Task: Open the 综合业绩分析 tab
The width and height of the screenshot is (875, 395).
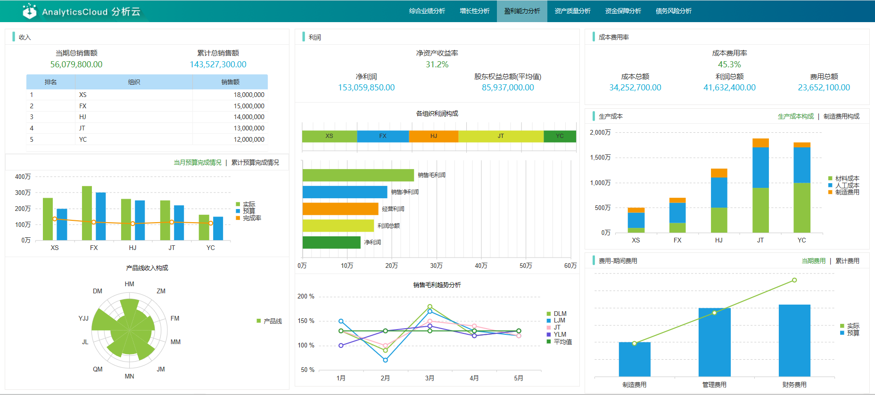Action: click(427, 11)
